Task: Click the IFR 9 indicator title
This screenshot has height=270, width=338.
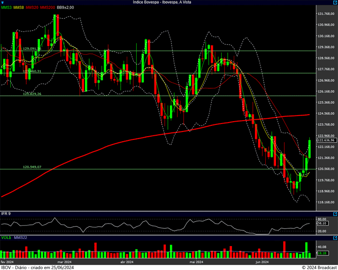Action: point(6,214)
